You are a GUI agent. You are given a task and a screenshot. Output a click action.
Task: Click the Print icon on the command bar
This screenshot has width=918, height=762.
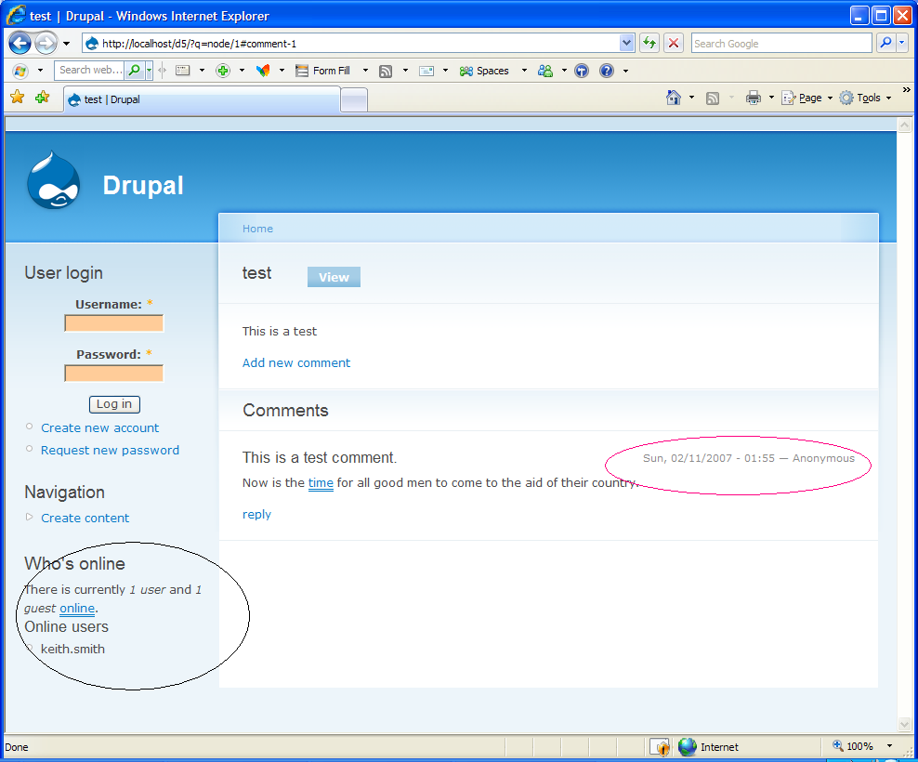pyautogui.click(x=754, y=97)
